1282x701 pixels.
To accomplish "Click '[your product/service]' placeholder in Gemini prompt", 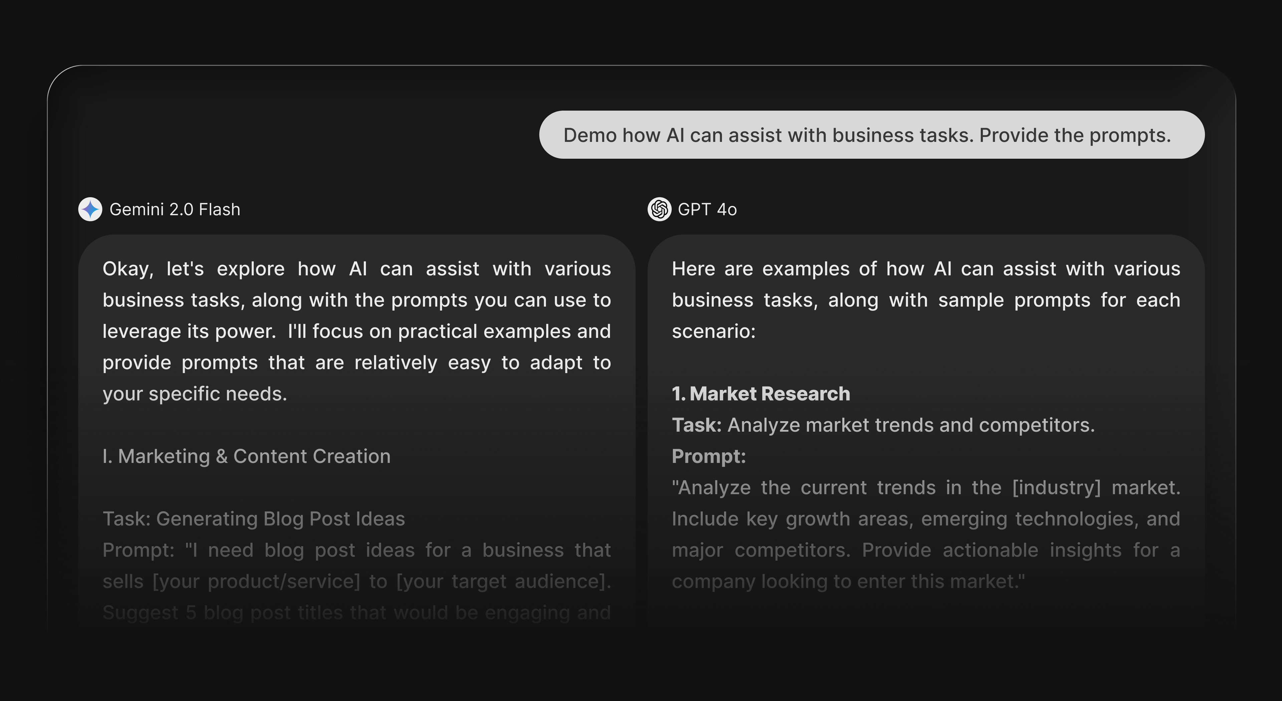I will 256,582.
